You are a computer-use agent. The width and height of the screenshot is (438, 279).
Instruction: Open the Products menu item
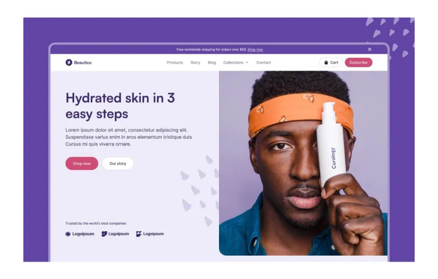tap(175, 62)
